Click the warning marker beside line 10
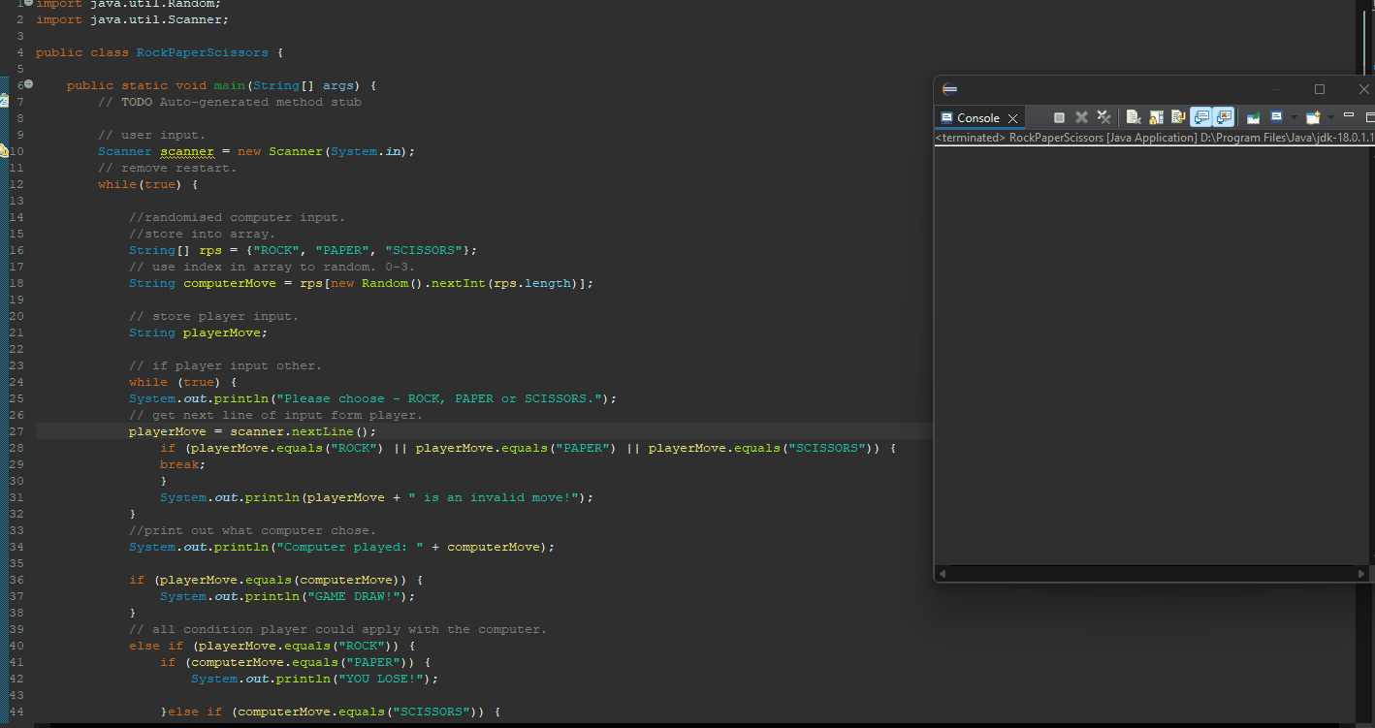 tap(5, 150)
